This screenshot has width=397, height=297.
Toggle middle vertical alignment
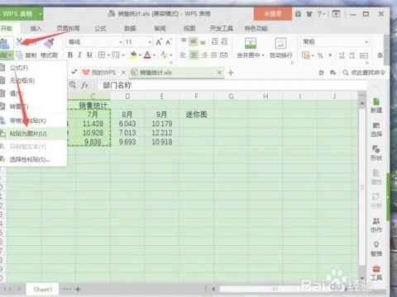click(x=194, y=42)
